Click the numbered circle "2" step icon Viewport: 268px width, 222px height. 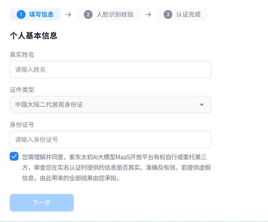88,14
